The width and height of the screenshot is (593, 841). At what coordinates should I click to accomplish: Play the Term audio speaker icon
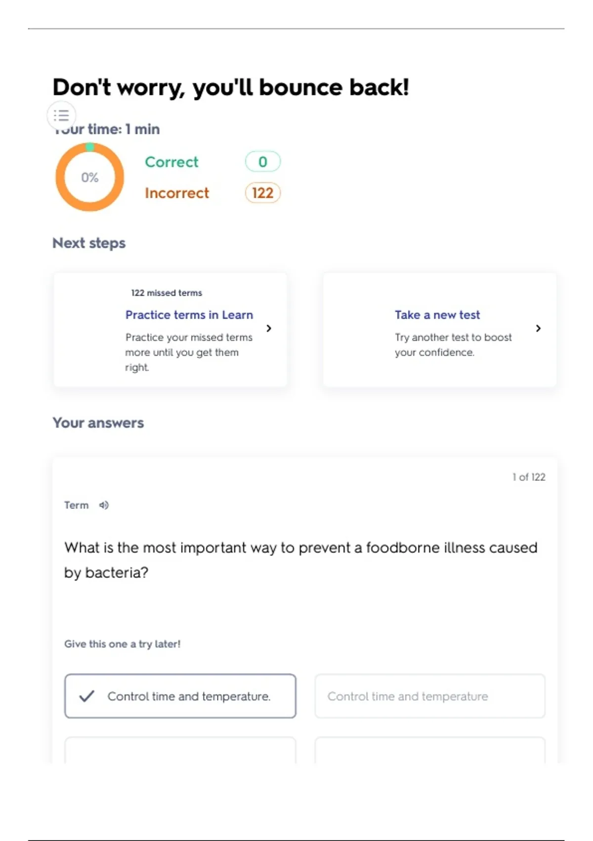(104, 505)
